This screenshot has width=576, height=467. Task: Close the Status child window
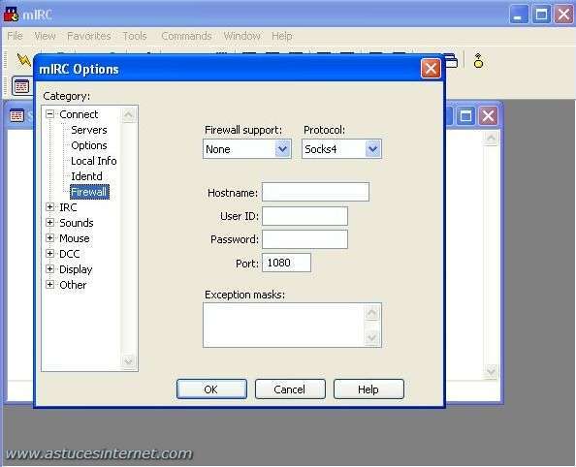[488, 116]
